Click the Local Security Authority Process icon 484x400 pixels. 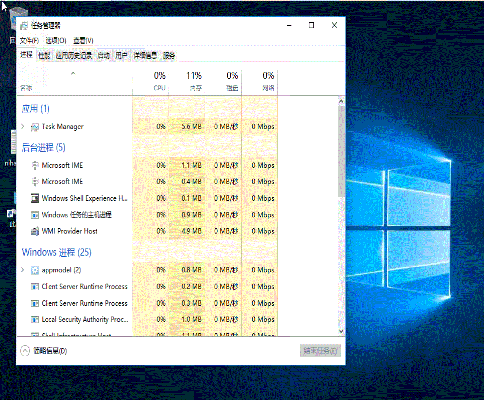coord(35,320)
